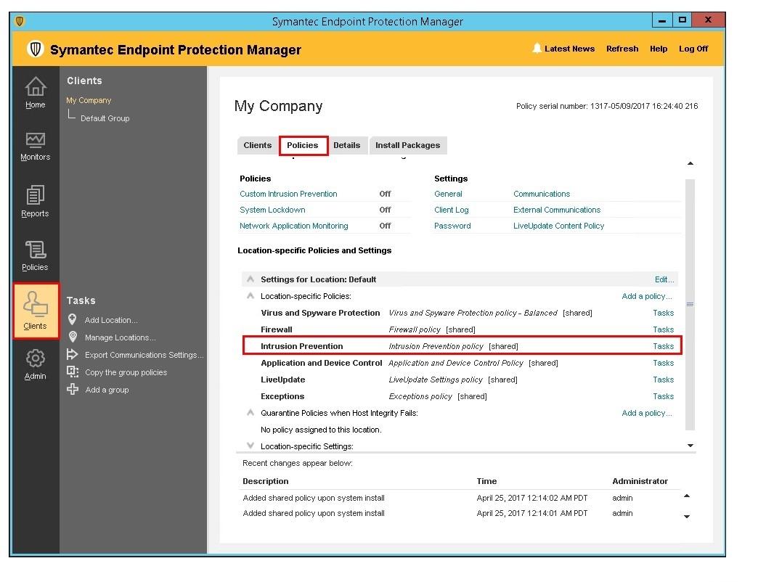Click the Intrusion Prevention policy row label
This screenshot has height=582, width=758.
301,346
